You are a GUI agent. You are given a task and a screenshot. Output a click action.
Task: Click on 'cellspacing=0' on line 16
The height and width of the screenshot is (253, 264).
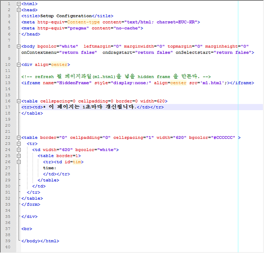pos(58,101)
